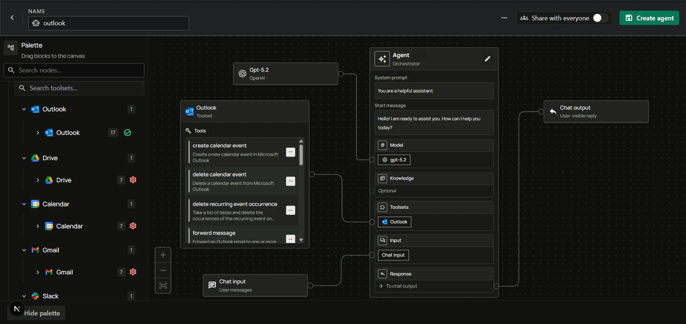
Task: Click the agent name field containing outlook
Action: (x=108, y=23)
